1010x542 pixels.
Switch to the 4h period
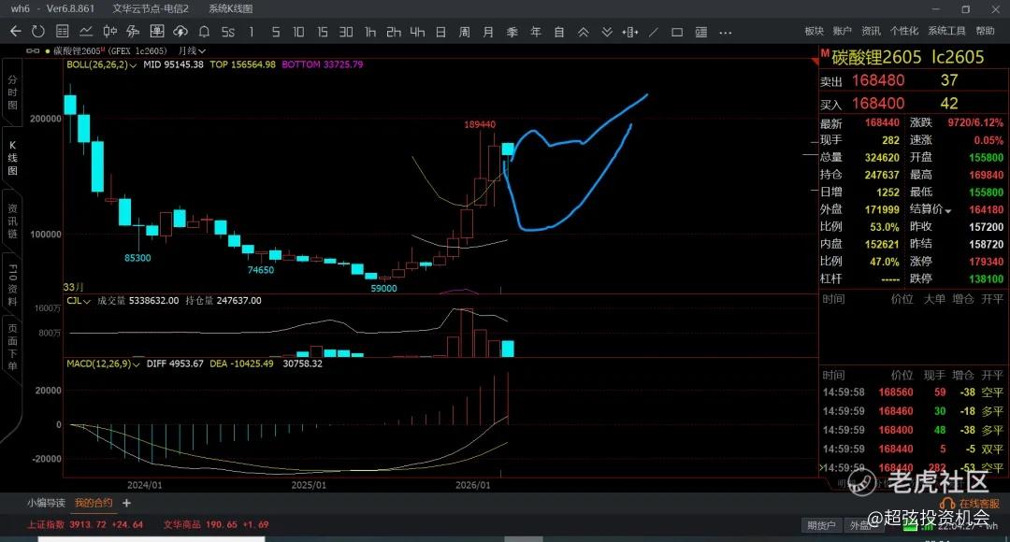(417, 32)
